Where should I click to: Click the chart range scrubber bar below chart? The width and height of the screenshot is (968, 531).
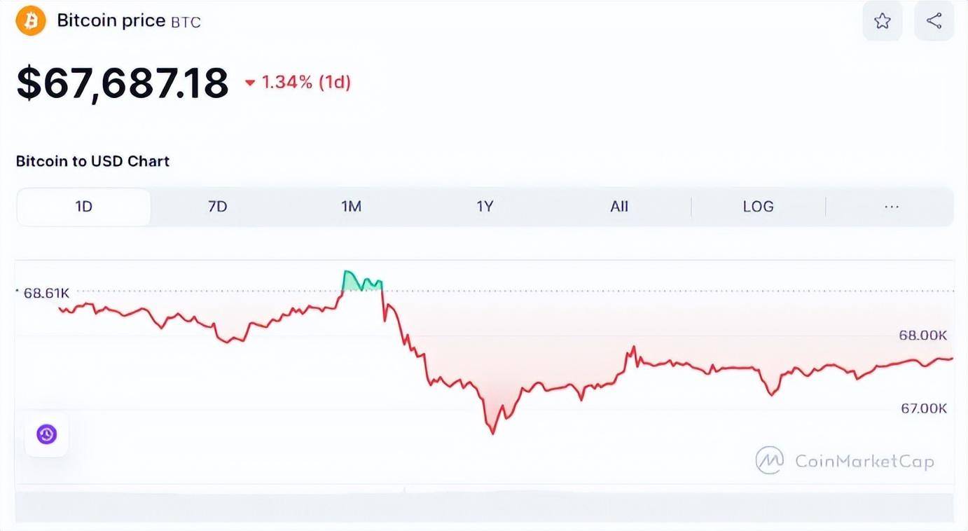pos(484,507)
